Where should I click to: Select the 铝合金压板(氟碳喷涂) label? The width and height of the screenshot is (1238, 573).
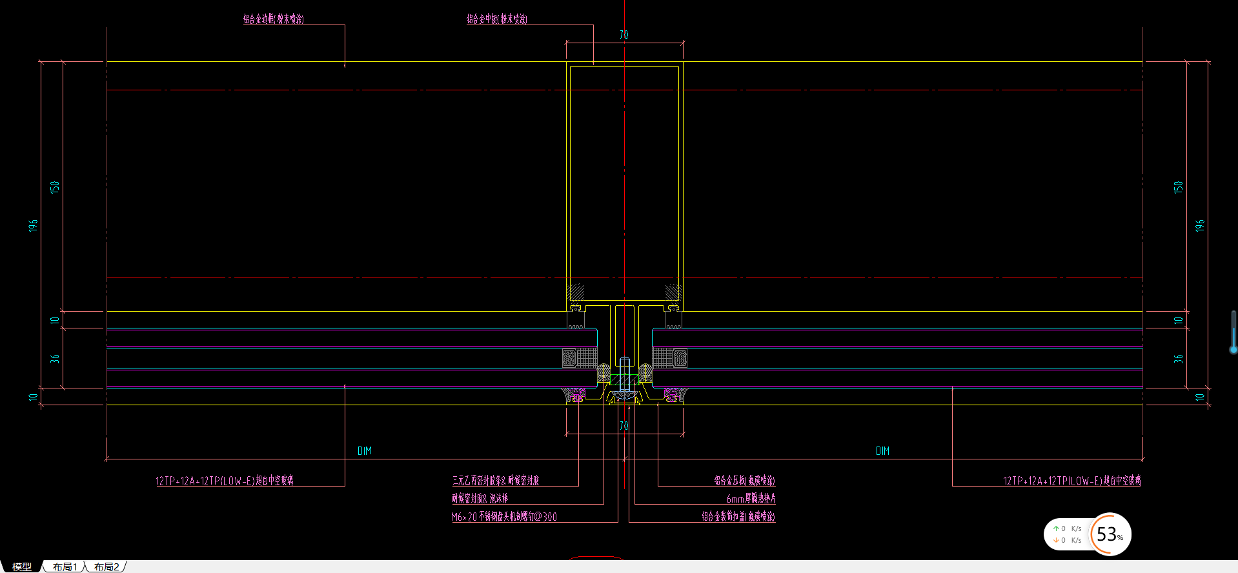[744, 480]
